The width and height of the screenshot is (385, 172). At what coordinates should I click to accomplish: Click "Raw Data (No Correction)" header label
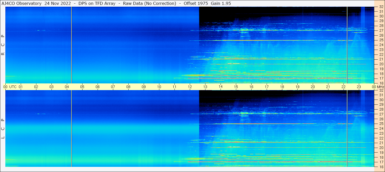pyautogui.click(x=150, y=3)
